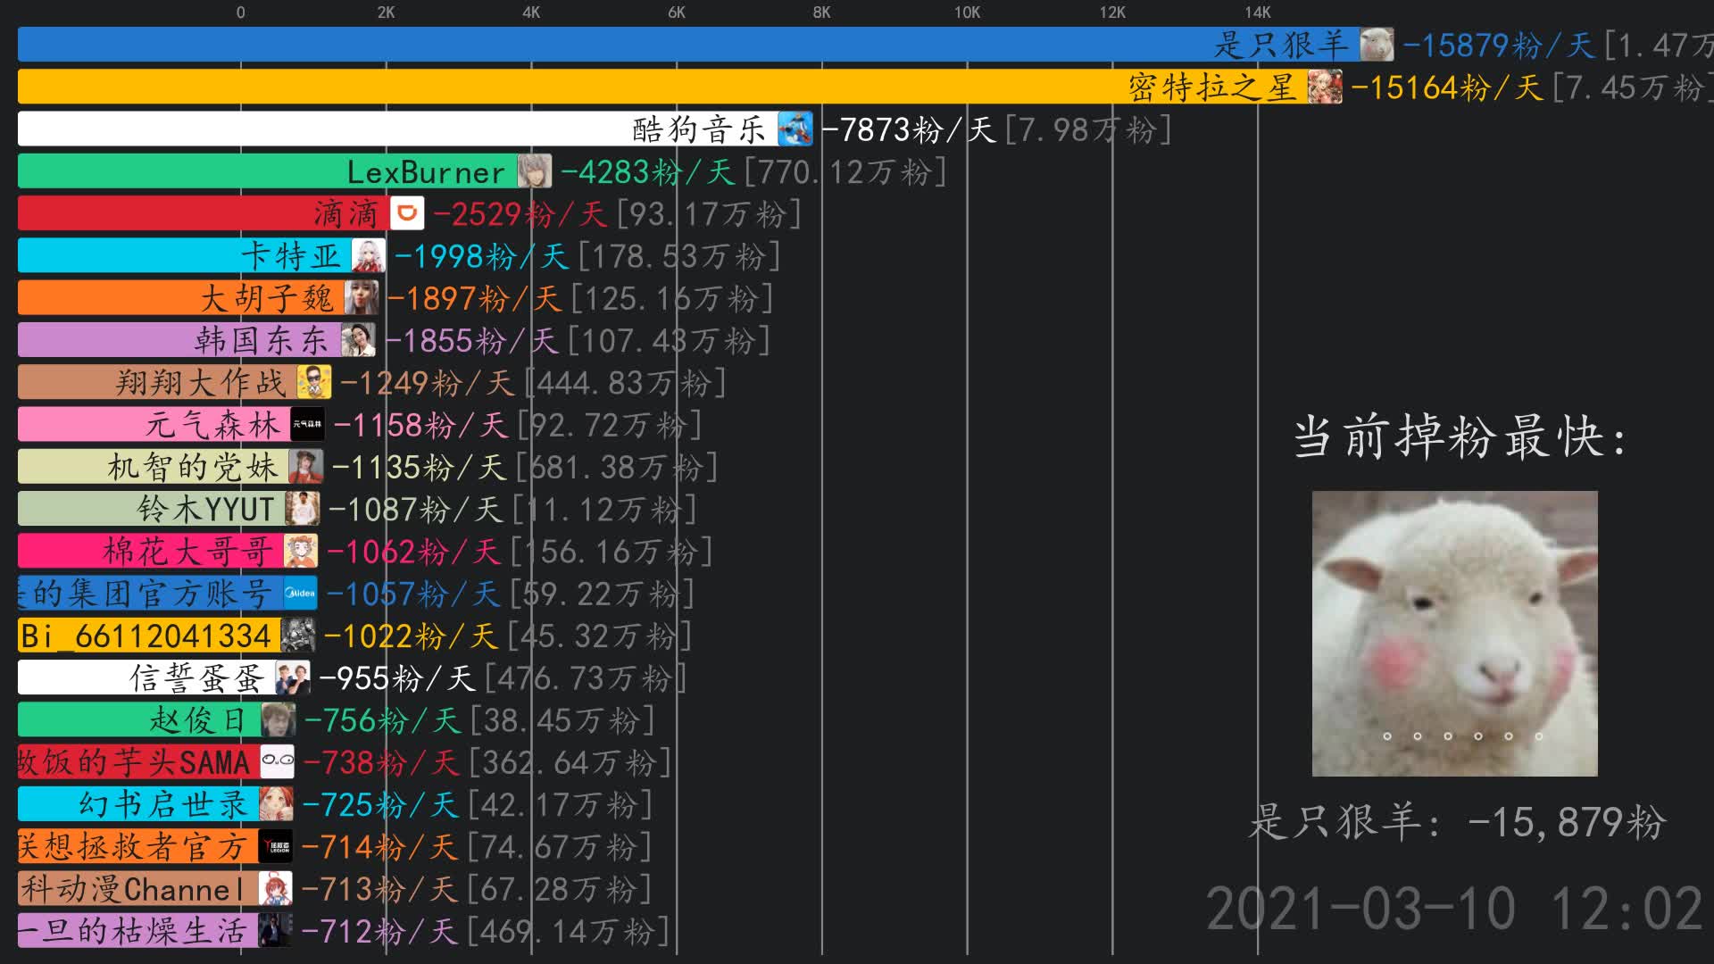1714x964 pixels.
Task: Click the axis label 10K
Action: pos(968,12)
